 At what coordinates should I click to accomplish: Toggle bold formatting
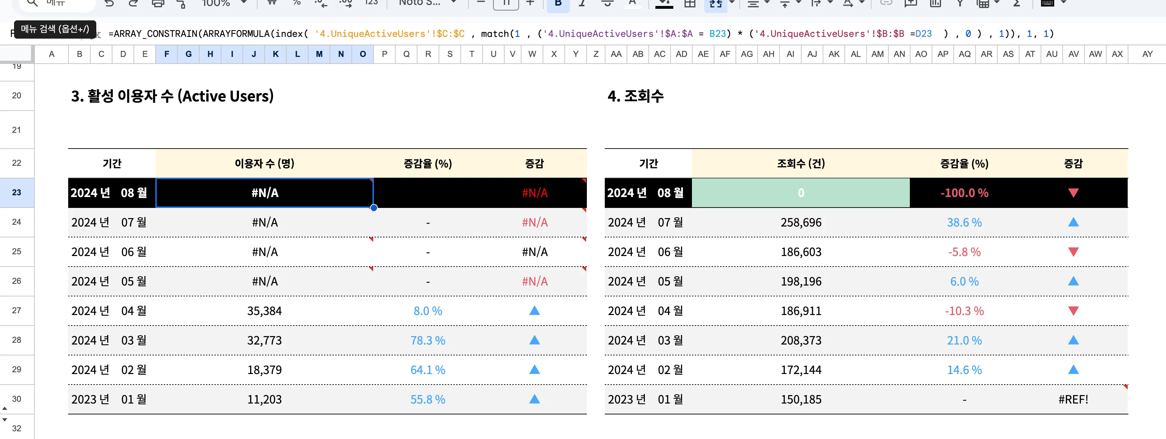click(x=558, y=3)
